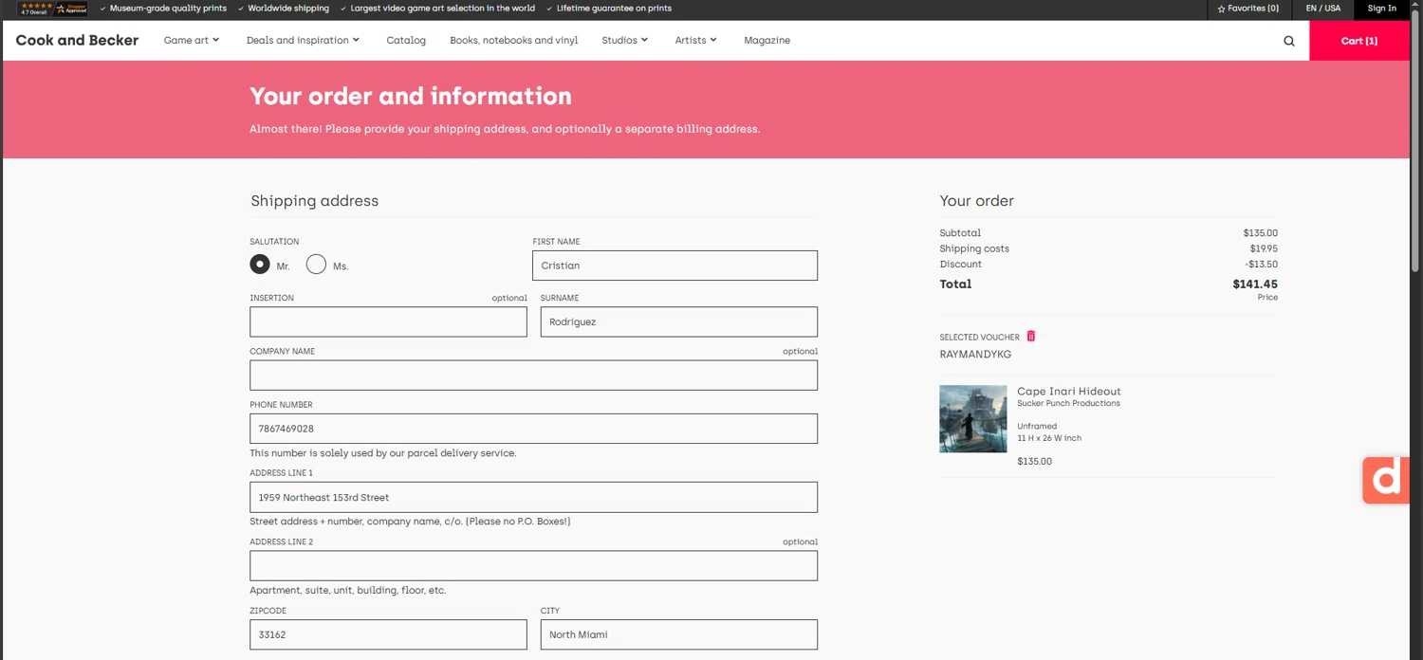The width and height of the screenshot is (1423, 660).
Task: Select the Mr. salutation radio button
Action: click(260, 265)
